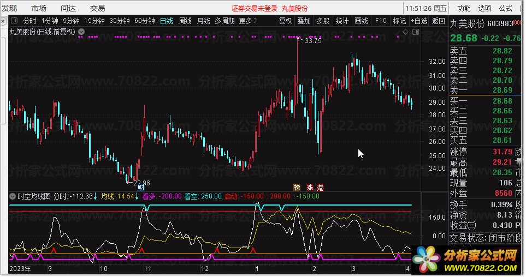Open the 选项 menu
Viewport: 526px width, 277px height.
click(484, 8)
